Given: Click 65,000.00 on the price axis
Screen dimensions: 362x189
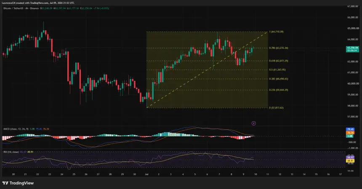Looking at the screenshot, I should pyautogui.click(x=353, y=28).
